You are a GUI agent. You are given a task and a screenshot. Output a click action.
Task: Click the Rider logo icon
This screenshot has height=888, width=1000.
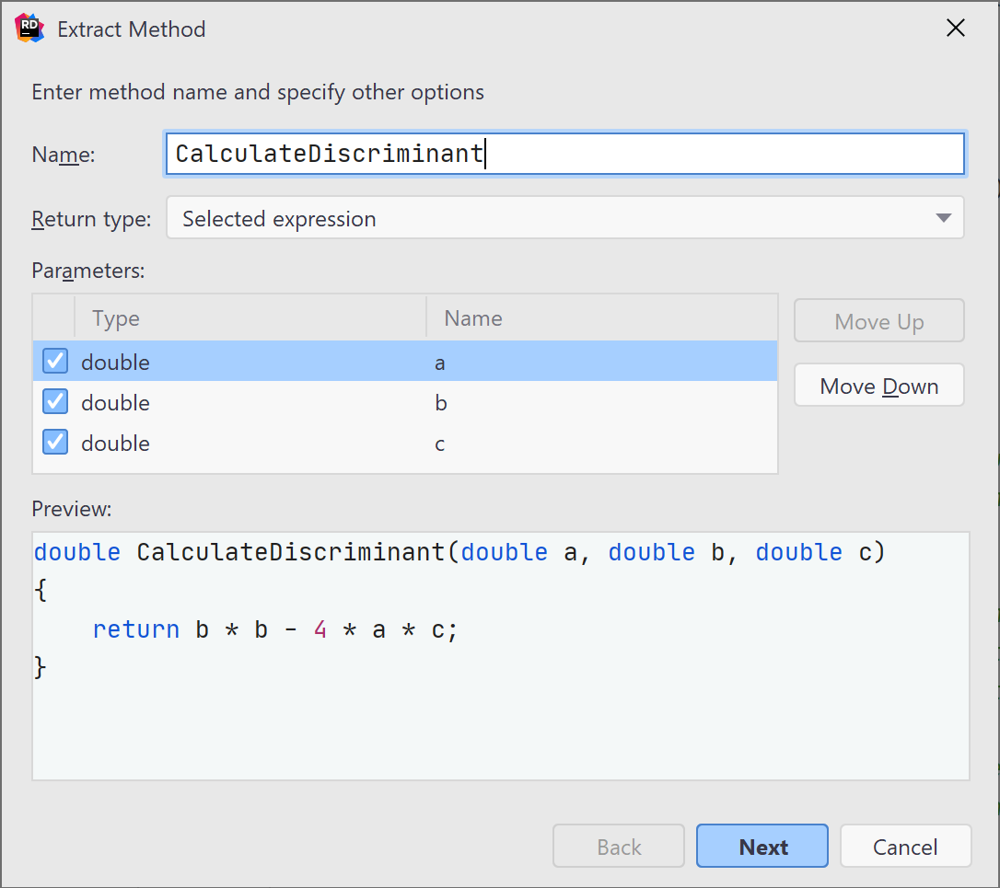tap(29, 29)
